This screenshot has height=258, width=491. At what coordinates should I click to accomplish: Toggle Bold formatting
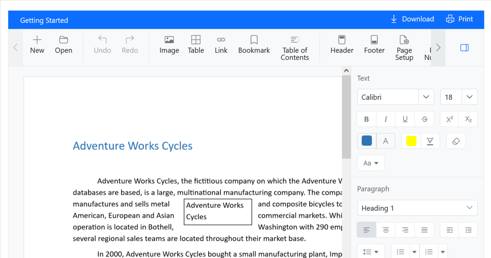coord(367,119)
